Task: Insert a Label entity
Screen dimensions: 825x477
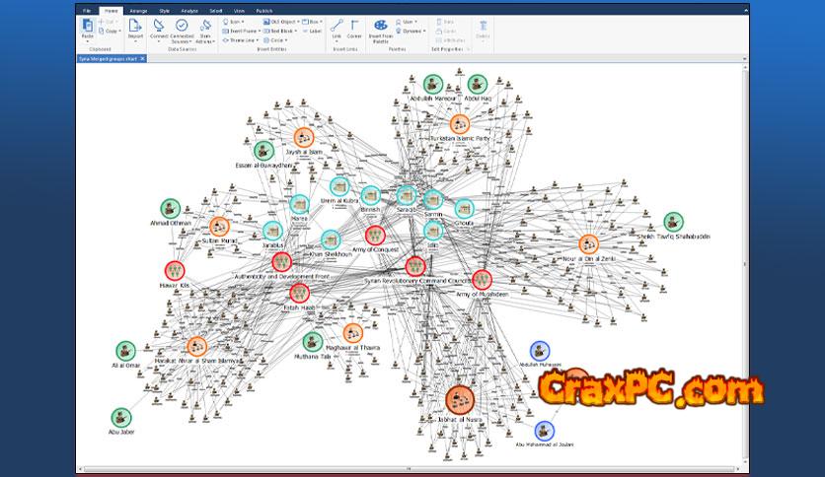Action: (313, 31)
